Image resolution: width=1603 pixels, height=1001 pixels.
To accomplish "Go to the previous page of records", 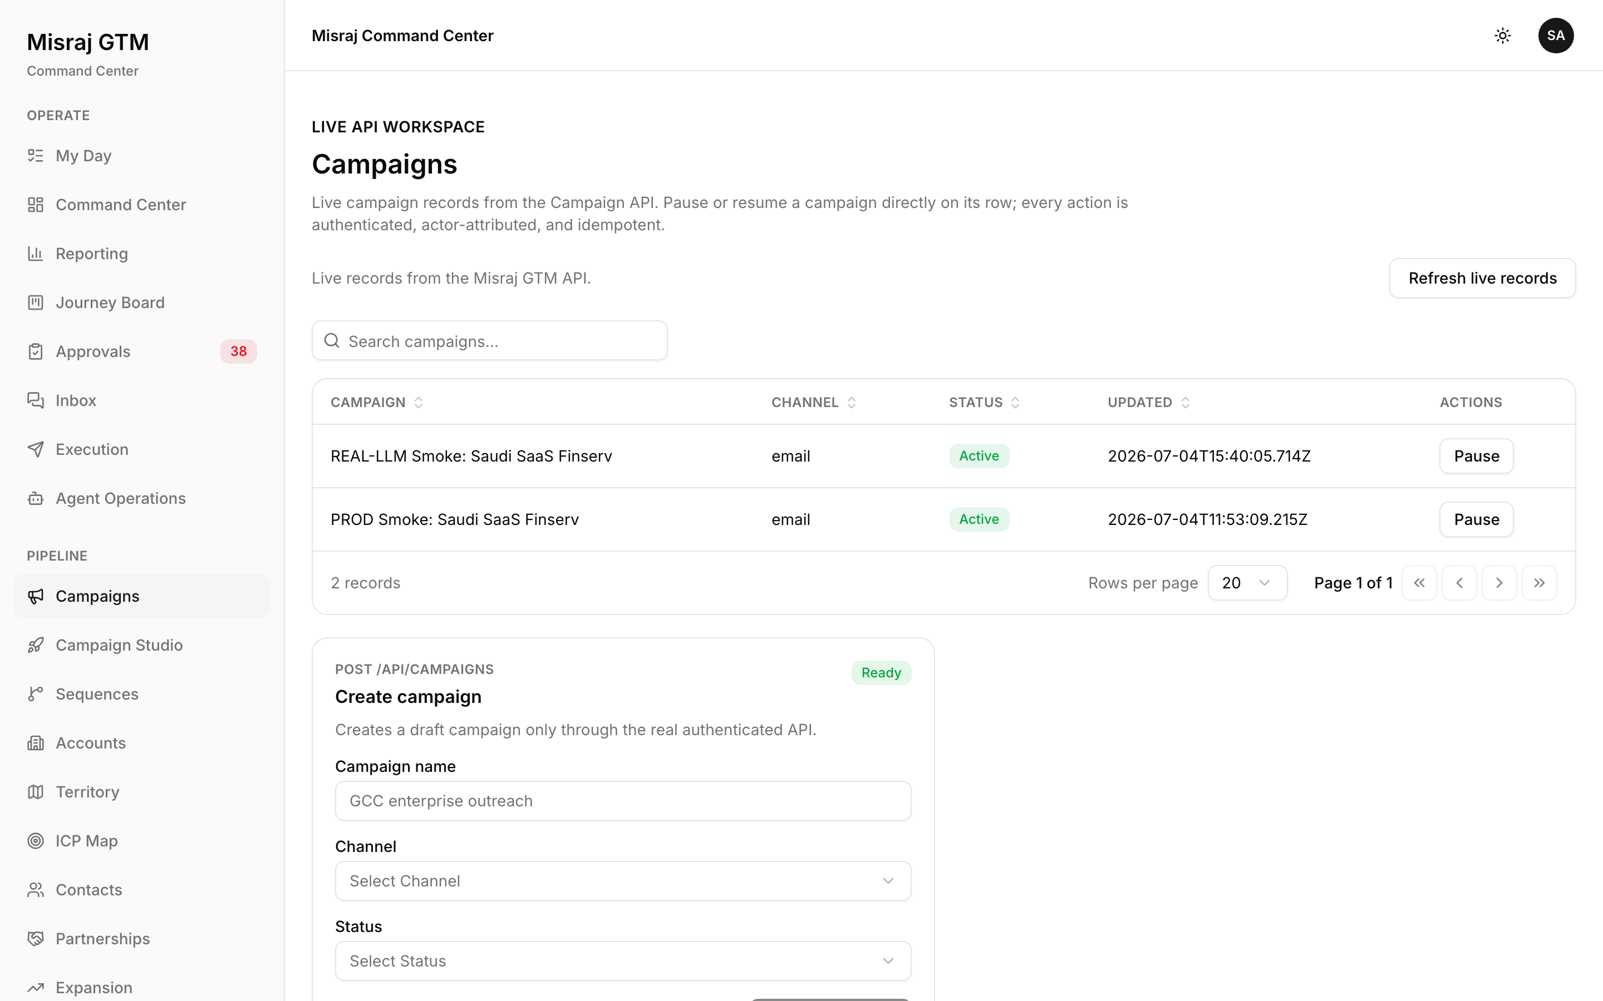I will coord(1459,583).
